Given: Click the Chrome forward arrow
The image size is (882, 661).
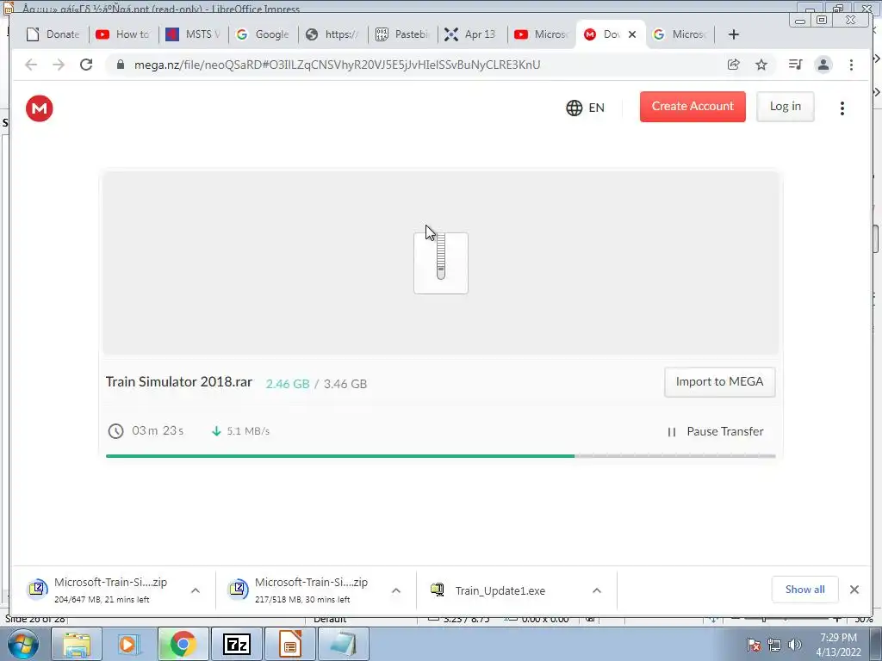Looking at the screenshot, I should tap(59, 65).
